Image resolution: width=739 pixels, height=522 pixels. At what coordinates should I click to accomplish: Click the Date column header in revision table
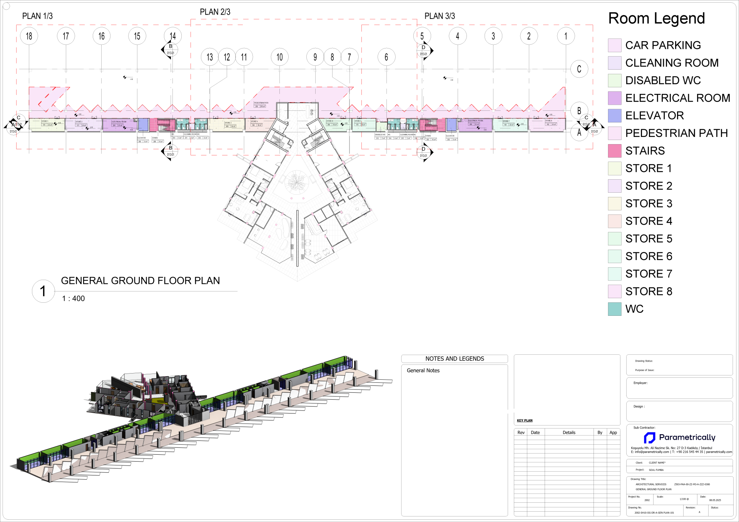tap(535, 432)
